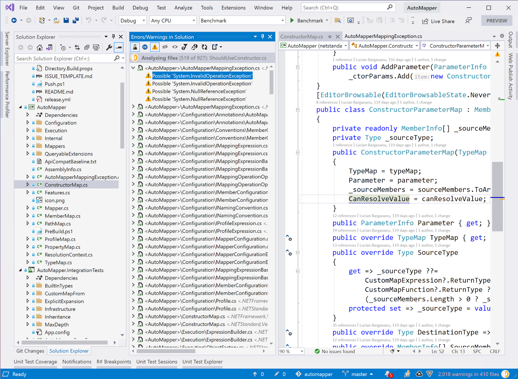Toggle Preview Selected Items in Solution Explorer
The image size is (518, 379).
[119, 48]
